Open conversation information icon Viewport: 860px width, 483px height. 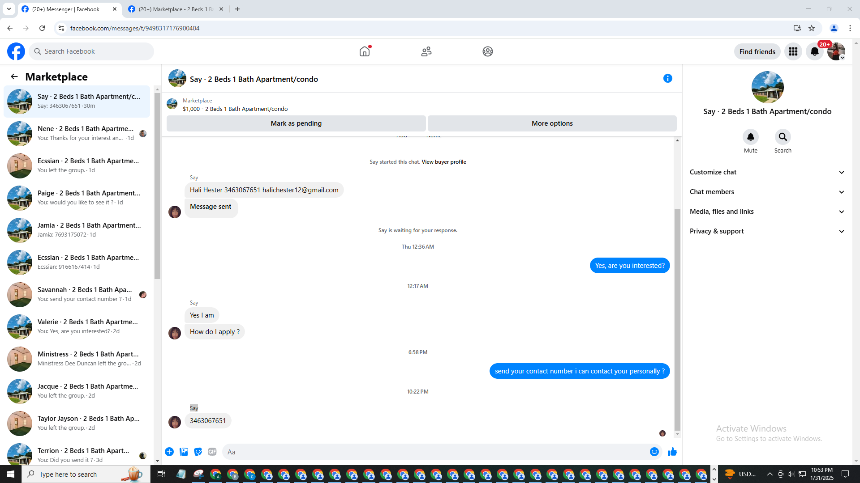(668, 78)
